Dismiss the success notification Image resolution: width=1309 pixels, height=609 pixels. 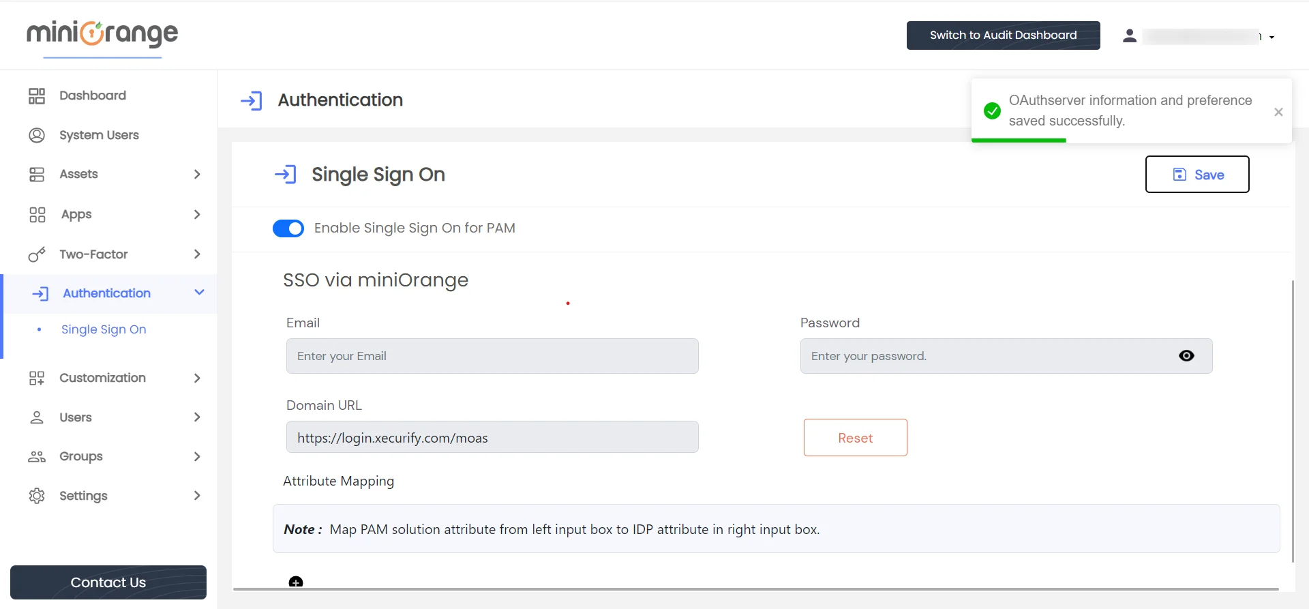click(x=1278, y=112)
